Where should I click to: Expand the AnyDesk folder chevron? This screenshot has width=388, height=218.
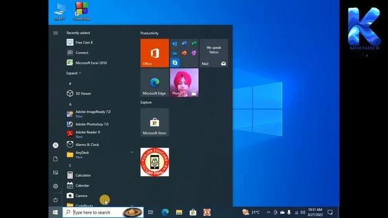point(132,152)
